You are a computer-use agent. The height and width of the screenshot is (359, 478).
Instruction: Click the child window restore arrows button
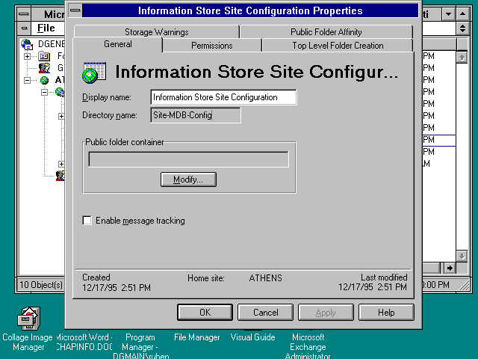(462, 28)
